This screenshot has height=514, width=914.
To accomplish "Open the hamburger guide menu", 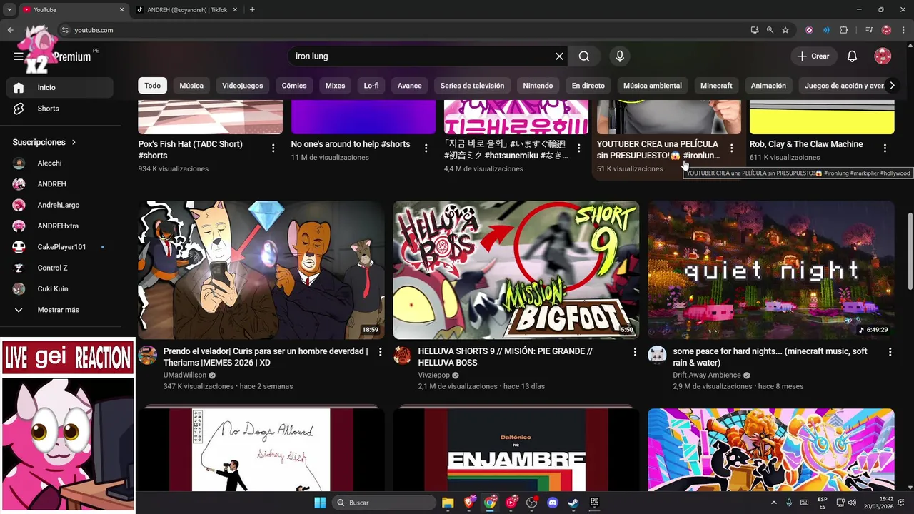I will pos(19,56).
